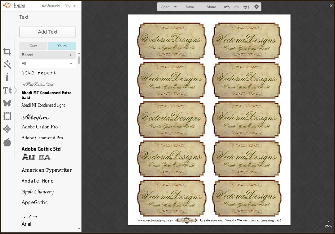Screen dimensions: 335x234
Task: Click the top-left VectoriaDesigns label on canvas
Action: point(172,41)
